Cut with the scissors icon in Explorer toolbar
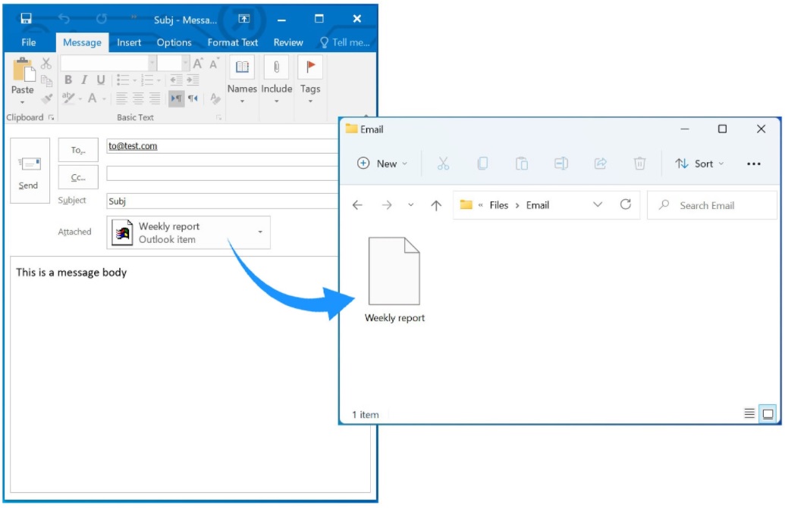The width and height of the screenshot is (785, 508). click(x=443, y=164)
